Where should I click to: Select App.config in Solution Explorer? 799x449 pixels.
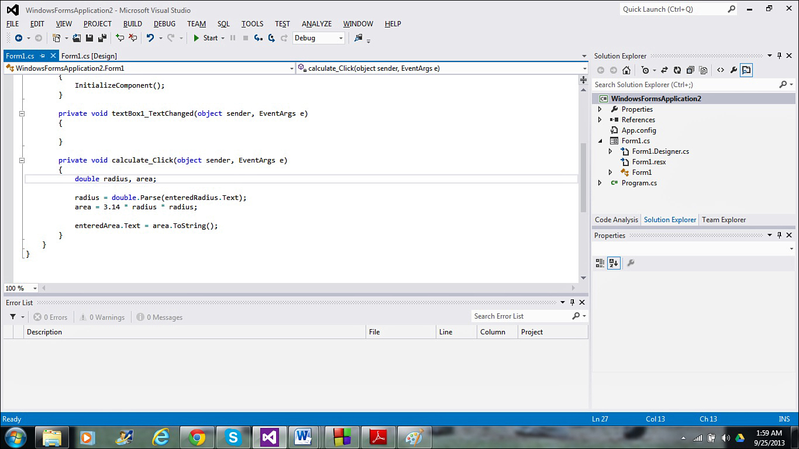tap(639, 130)
